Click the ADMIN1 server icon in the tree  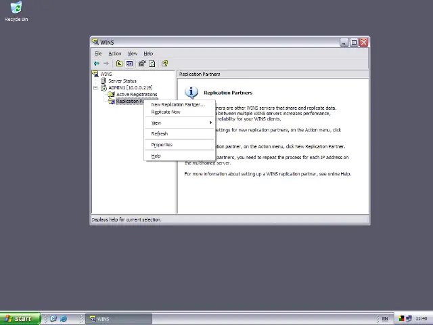[x=104, y=88]
